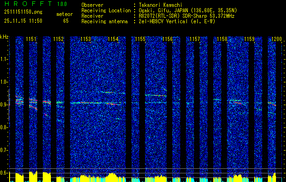Click the 1200 time marker
The width and height of the screenshot is (286, 182).
[x=277, y=39]
